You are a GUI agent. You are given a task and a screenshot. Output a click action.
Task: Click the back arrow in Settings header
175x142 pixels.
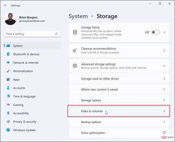coord(5,5)
